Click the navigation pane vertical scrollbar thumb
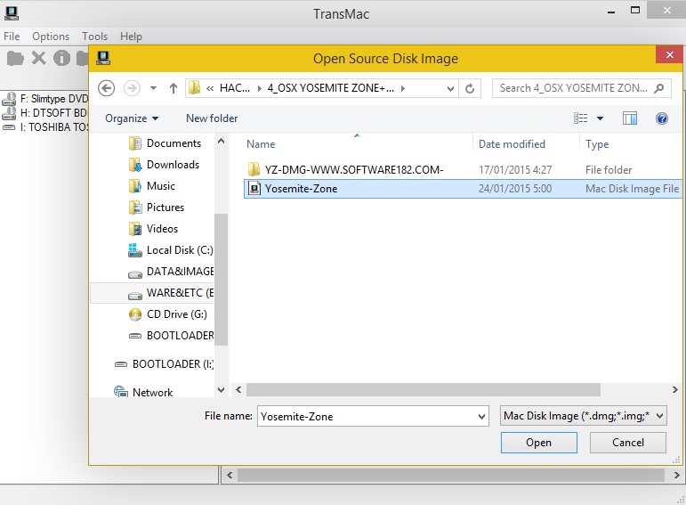 coord(221,280)
